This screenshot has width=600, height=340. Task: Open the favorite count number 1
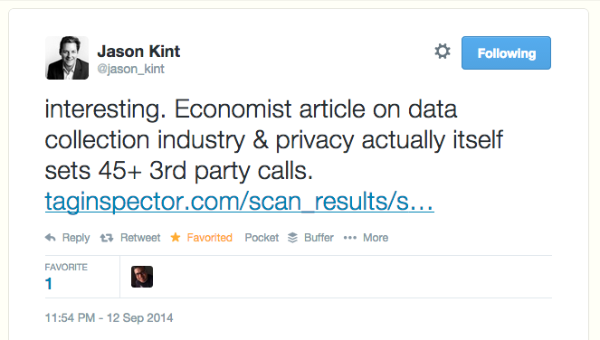(49, 284)
